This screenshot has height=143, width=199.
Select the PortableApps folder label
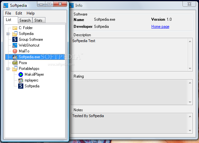(29, 69)
